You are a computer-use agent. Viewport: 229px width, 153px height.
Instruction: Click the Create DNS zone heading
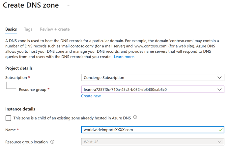31,5
